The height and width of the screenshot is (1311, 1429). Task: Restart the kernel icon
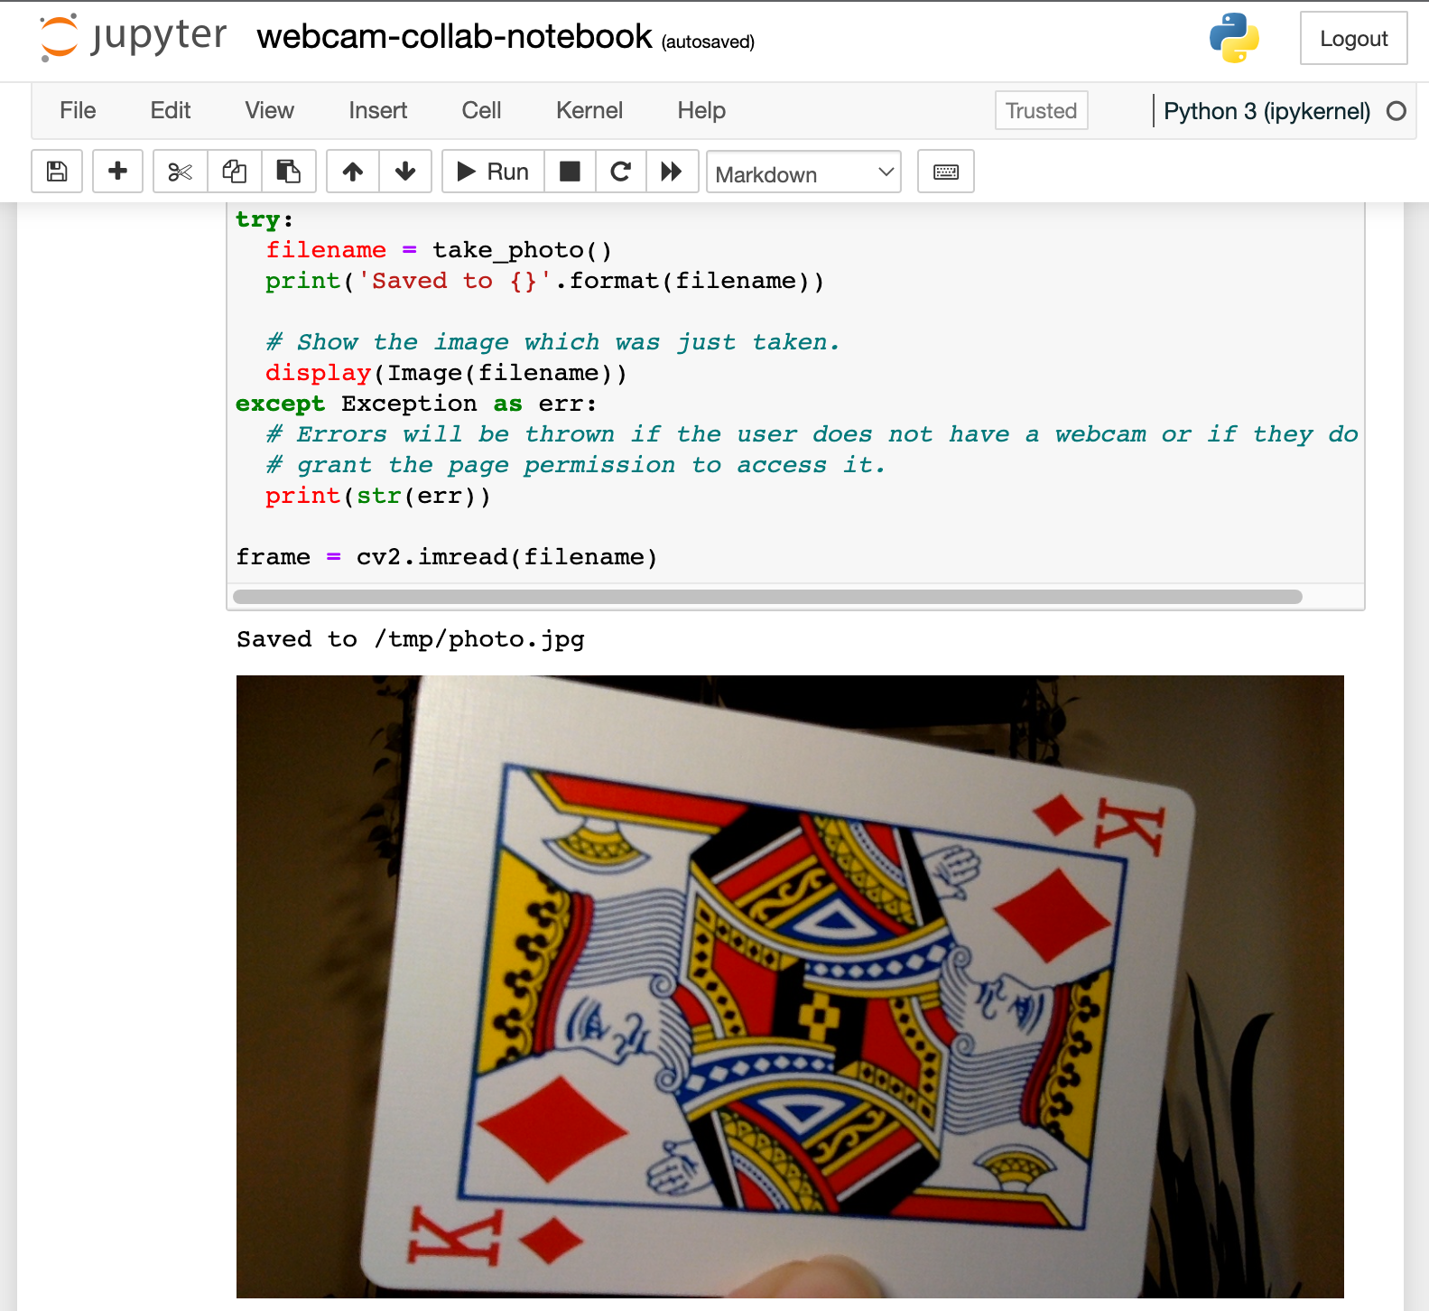(x=620, y=172)
